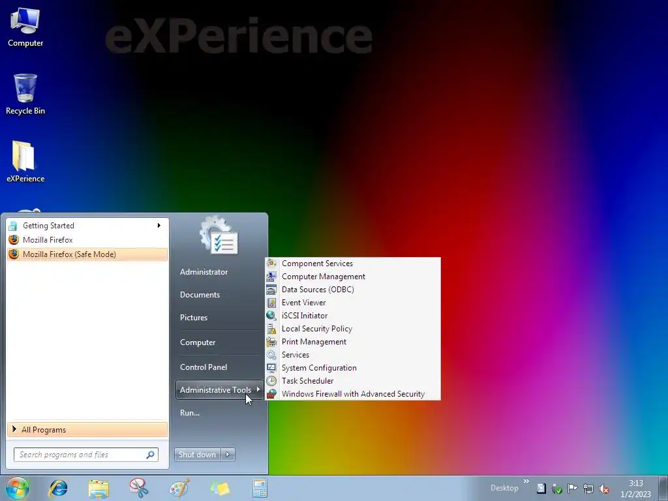Open Paint from the taskbar
Image resolution: width=668 pixels, height=501 pixels.
179,488
